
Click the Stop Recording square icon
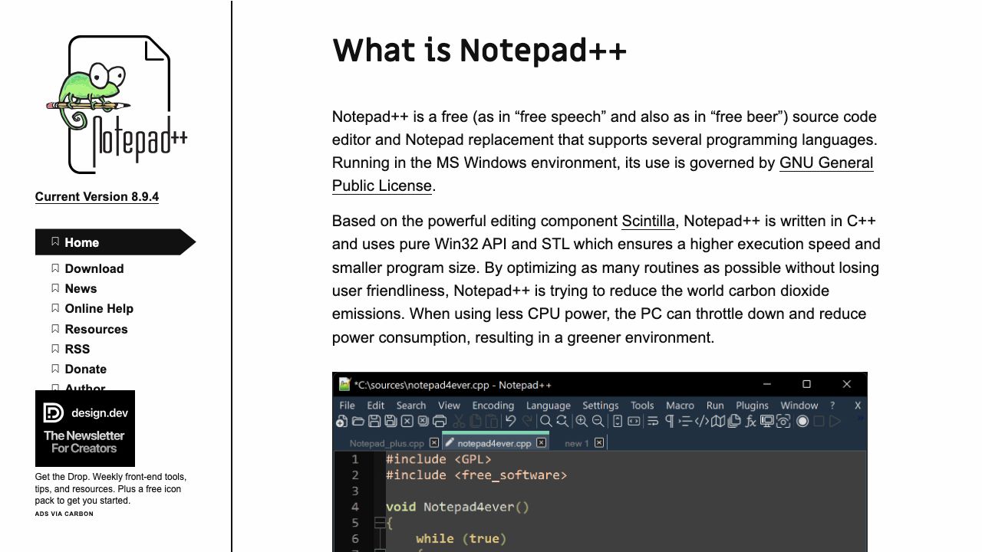pyautogui.click(x=819, y=421)
